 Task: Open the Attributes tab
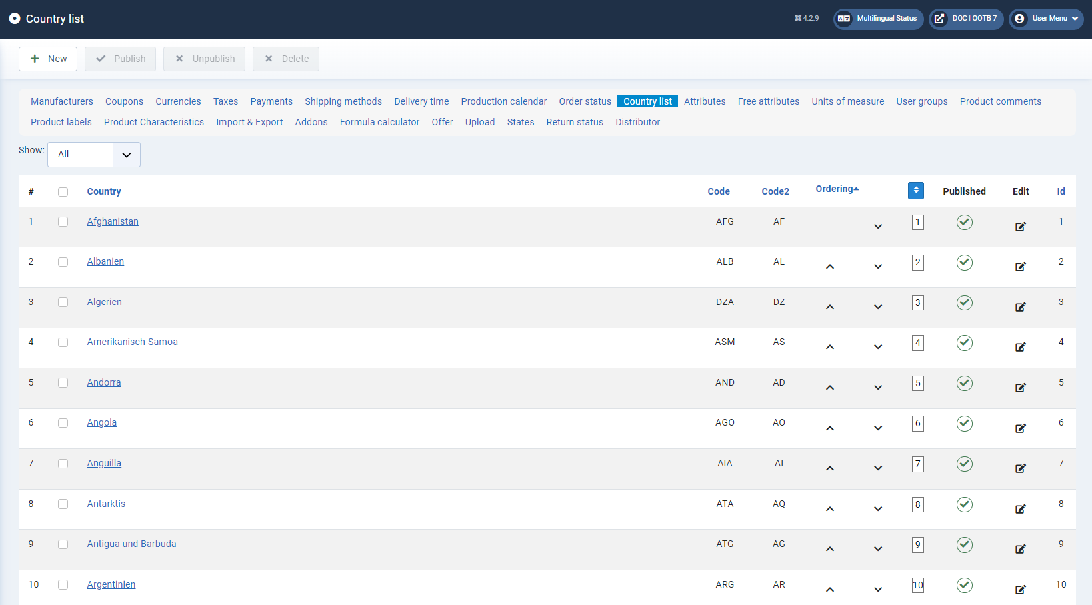705,101
